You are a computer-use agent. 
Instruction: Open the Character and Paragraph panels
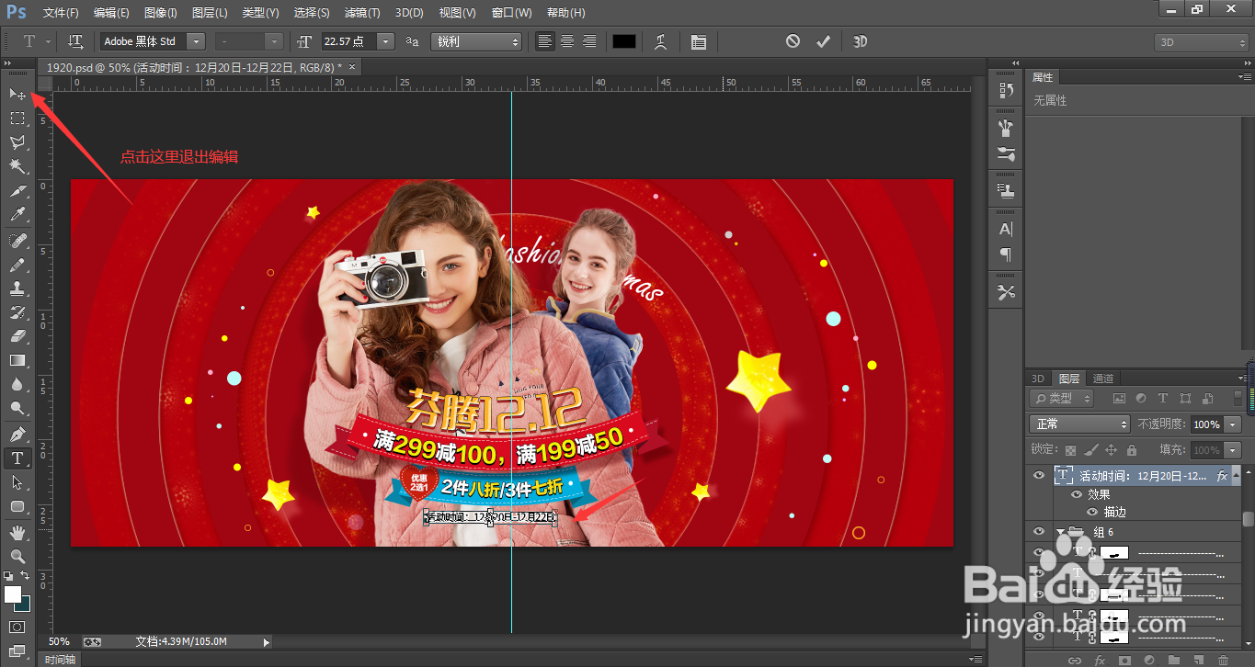click(x=699, y=41)
